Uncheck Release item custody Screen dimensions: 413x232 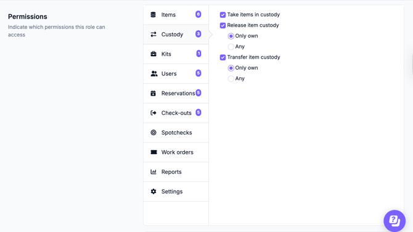tap(223, 25)
